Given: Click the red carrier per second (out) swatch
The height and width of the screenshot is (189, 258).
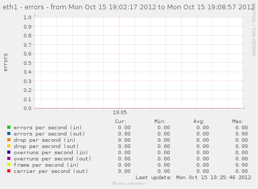Looking at the screenshot, I should tap(9, 171).
